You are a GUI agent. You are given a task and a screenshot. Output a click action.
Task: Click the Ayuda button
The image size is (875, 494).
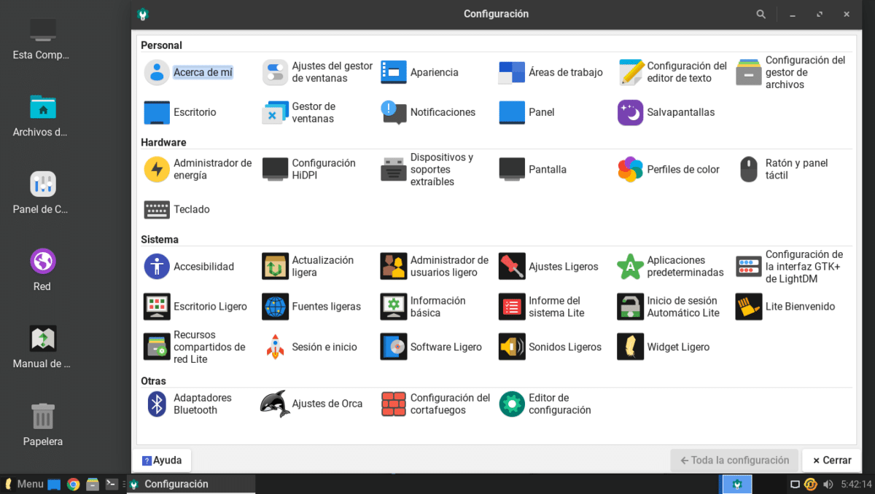click(162, 460)
